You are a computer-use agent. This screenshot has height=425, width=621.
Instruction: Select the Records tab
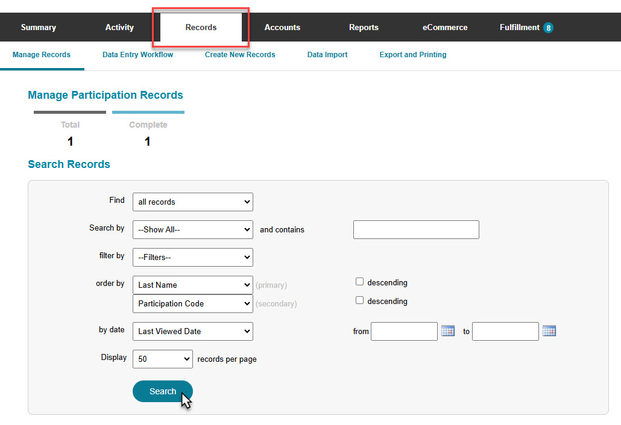[201, 27]
